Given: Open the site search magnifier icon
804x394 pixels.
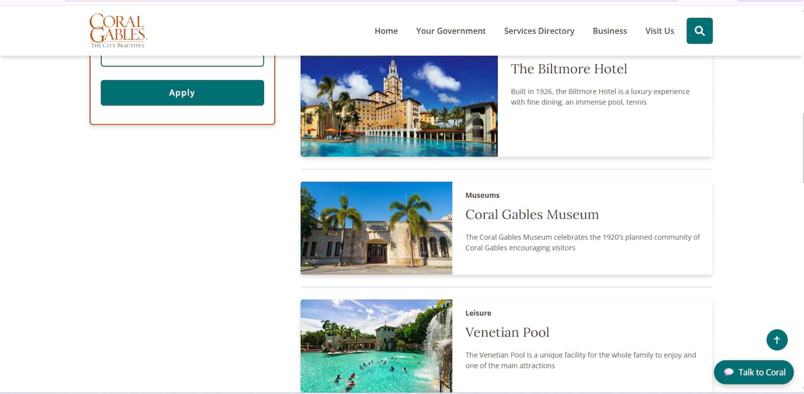Looking at the screenshot, I should pos(700,31).
